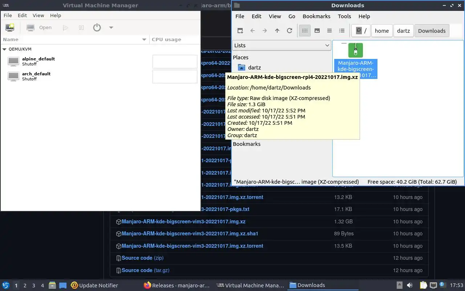Go forward in Downloads file manager
The height and width of the screenshot is (291, 465).
(x=265, y=31)
